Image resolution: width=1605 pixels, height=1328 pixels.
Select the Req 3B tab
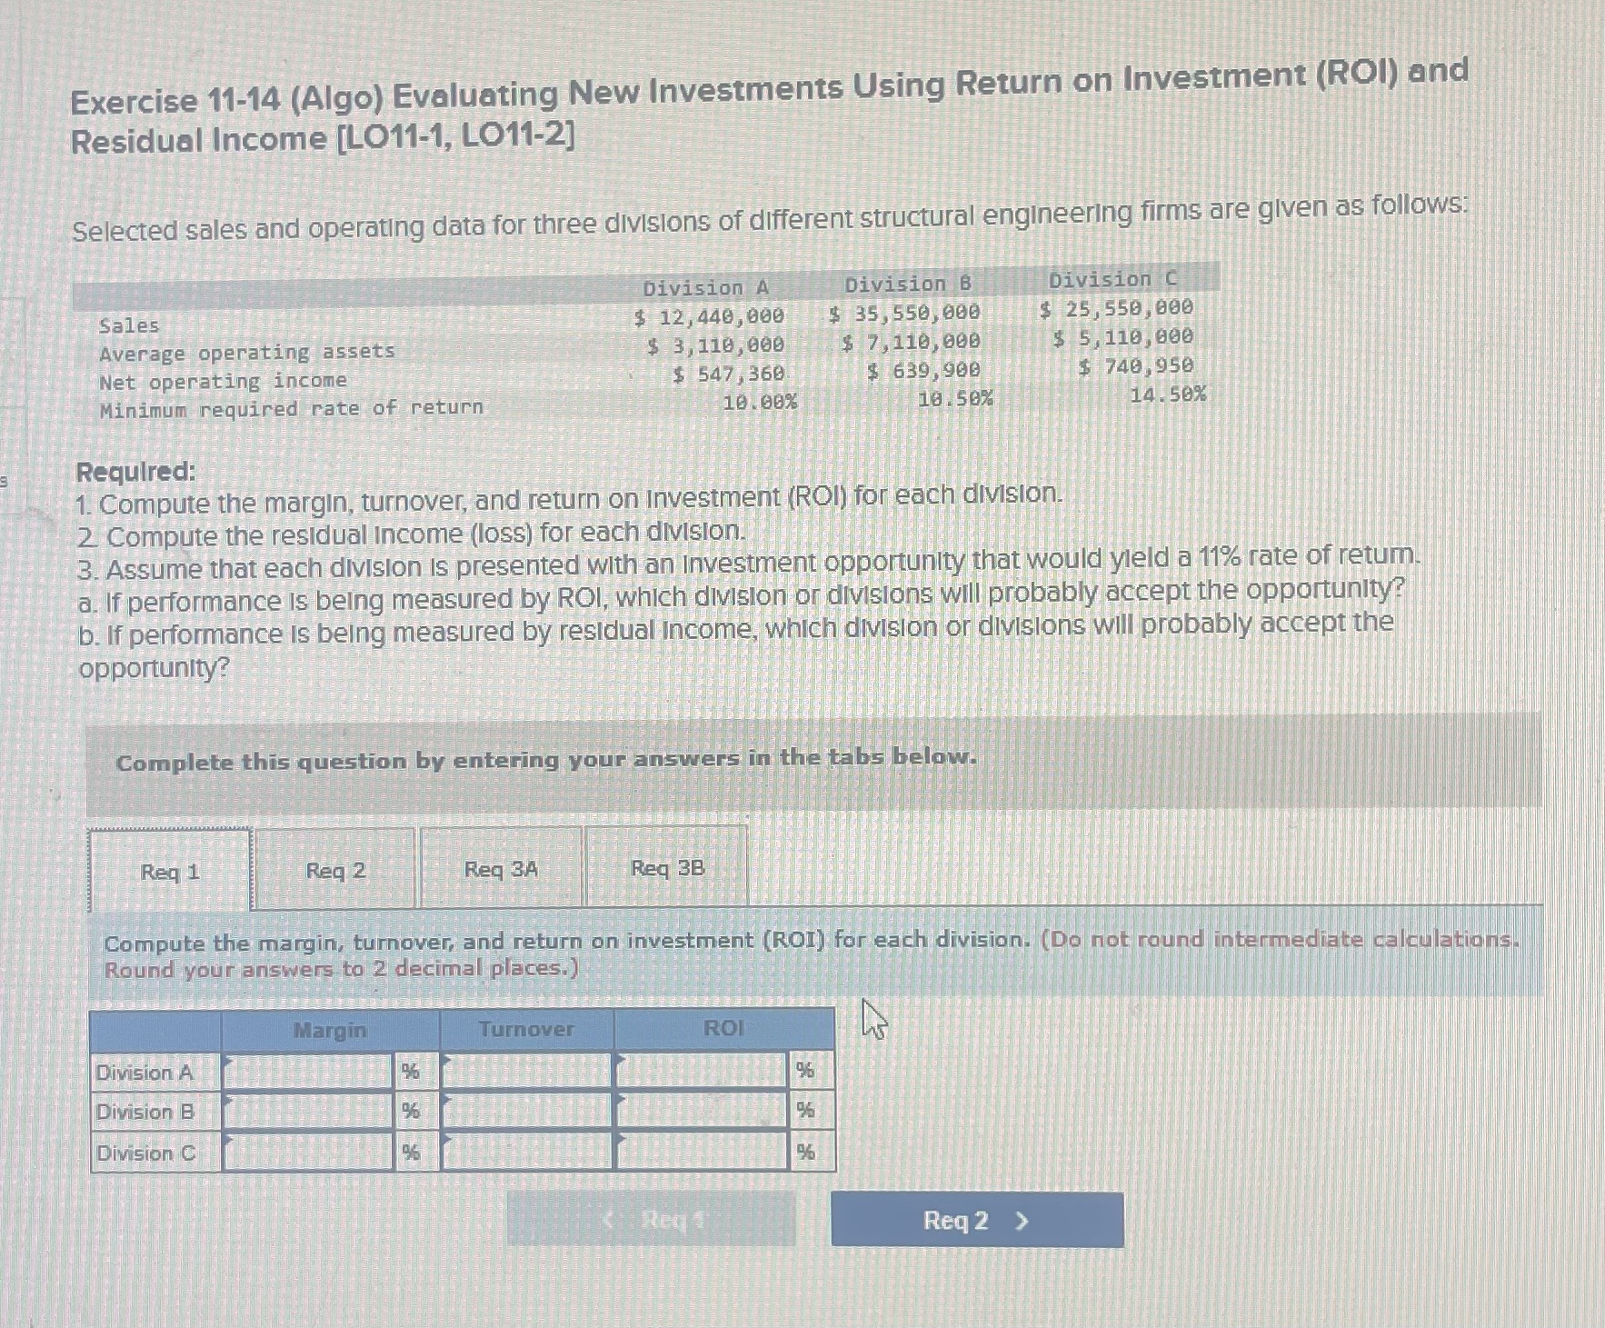[666, 870]
